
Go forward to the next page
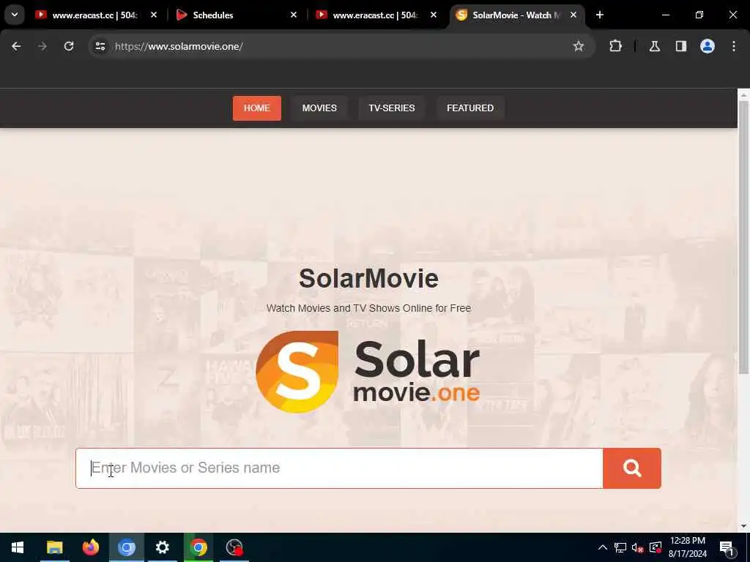(x=42, y=46)
